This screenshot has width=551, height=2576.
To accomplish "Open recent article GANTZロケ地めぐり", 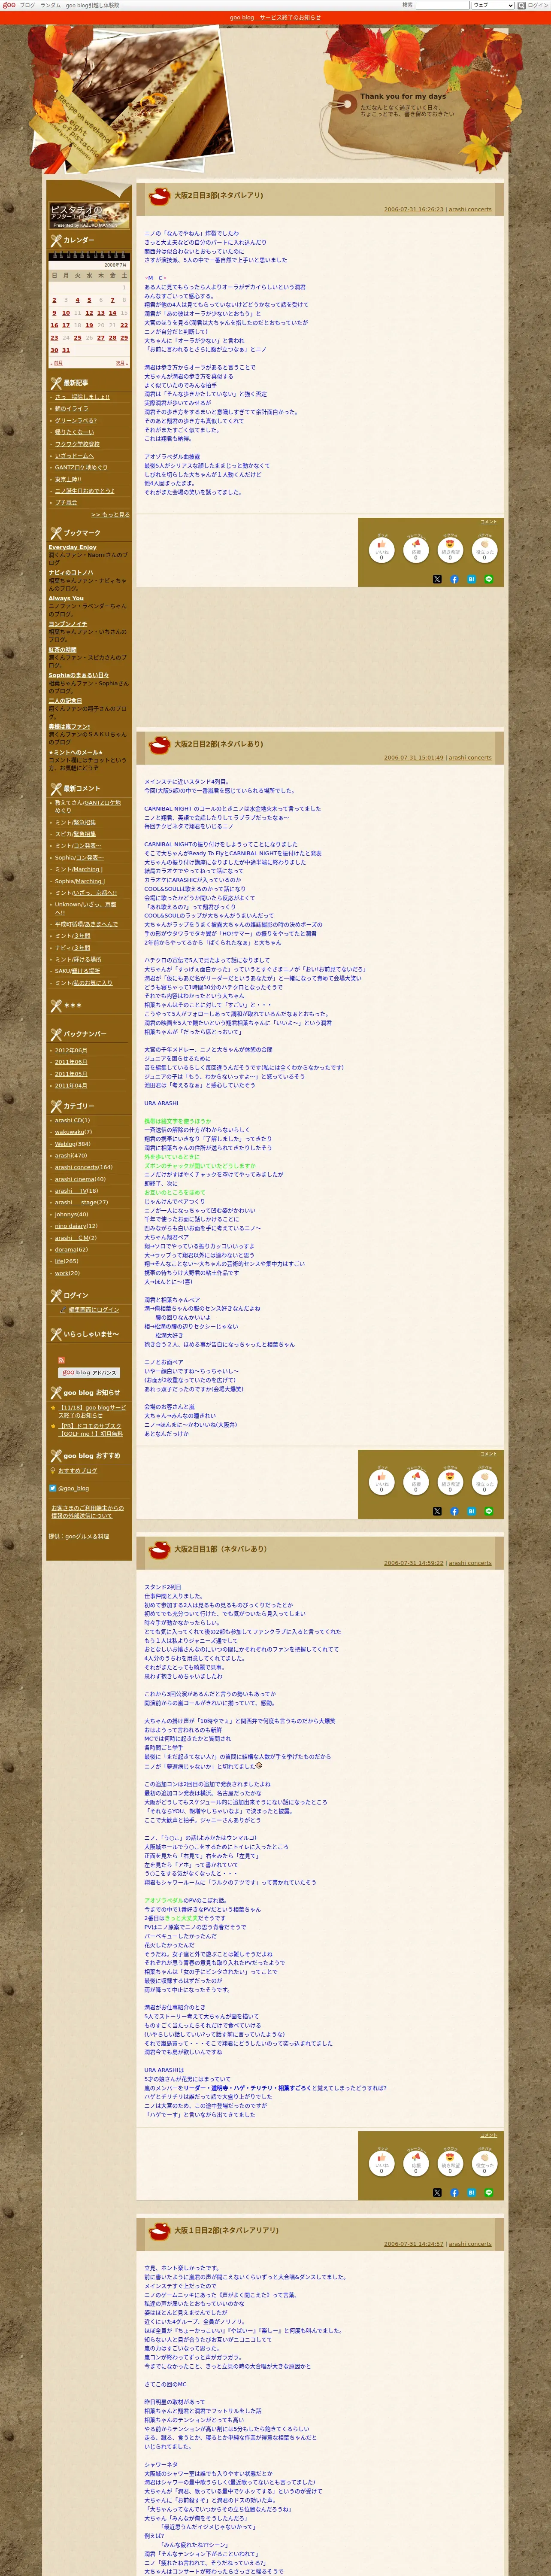I will (x=81, y=467).
